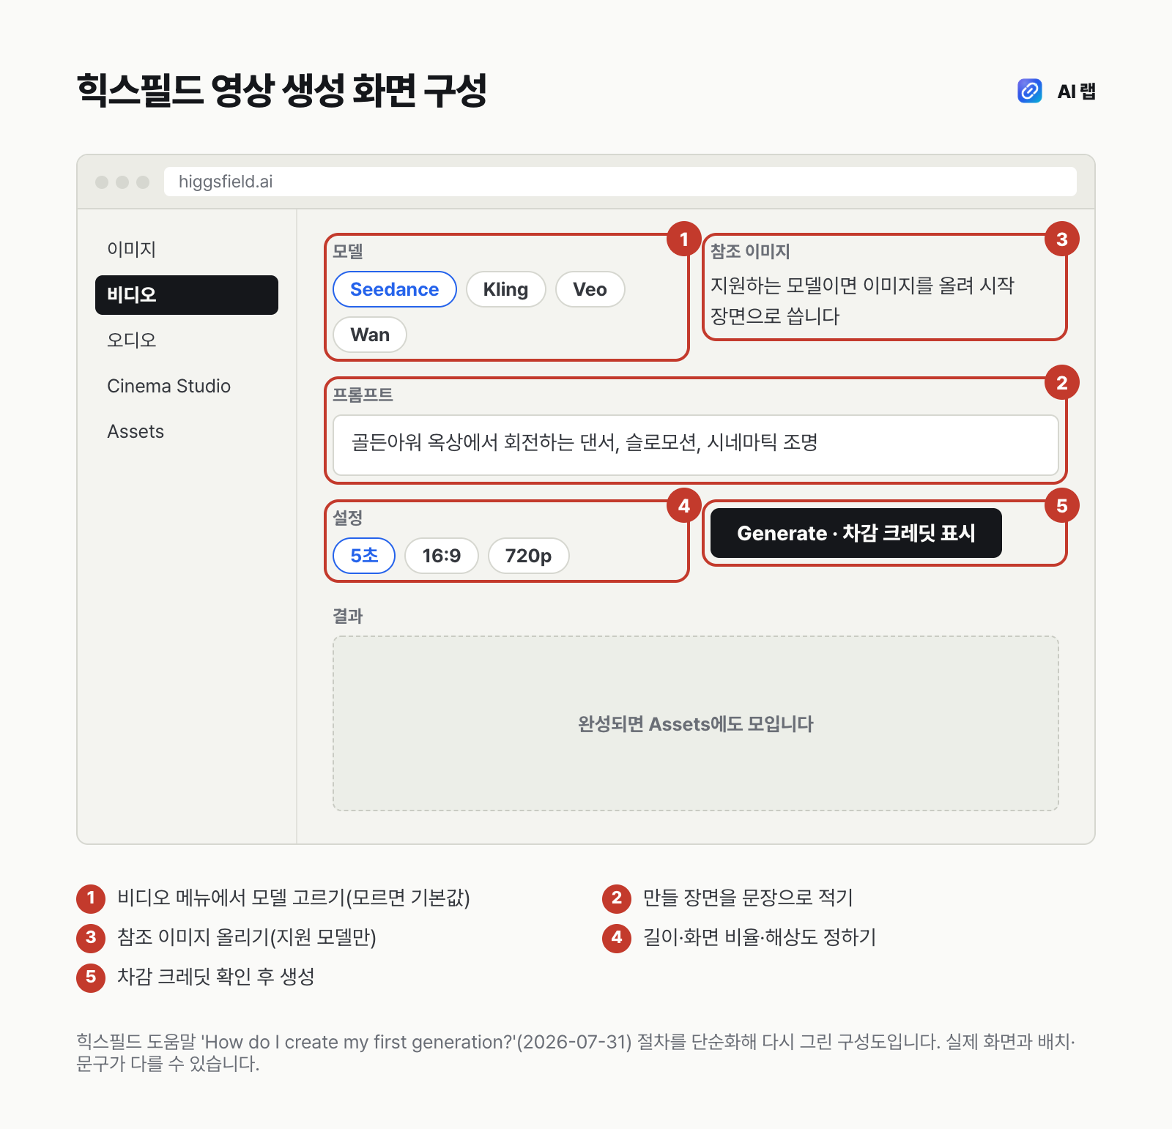The image size is (1172, 1129).
Task: Open the 비디오 sidebar menu
Action: [187, 295]
